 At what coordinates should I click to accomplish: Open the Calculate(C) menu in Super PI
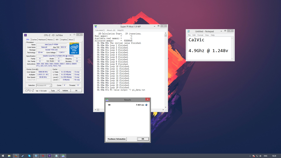coord(100,30)
